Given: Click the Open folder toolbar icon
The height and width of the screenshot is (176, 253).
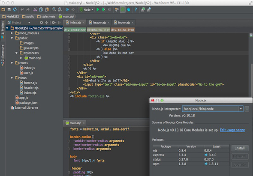Looking at the screenshot, I should pyautogui.click(x=3, y=10).
